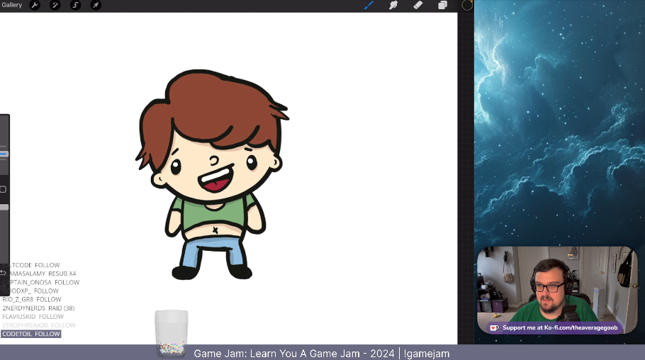The image size is (645, 360).
Task: Click the Game Jam stream title text
Action: coord(322,353)
